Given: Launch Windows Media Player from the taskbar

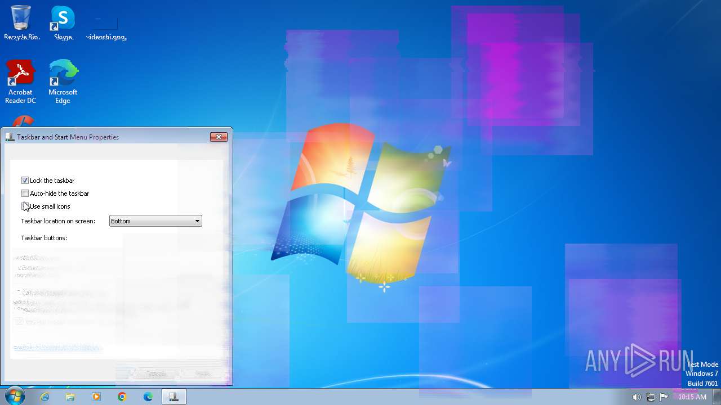Looking at the screenshot, I should pos(96,397).
